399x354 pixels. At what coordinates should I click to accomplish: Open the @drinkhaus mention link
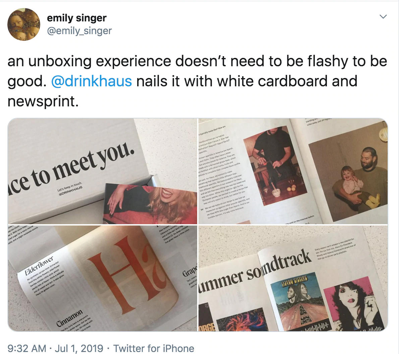[92, 81]
